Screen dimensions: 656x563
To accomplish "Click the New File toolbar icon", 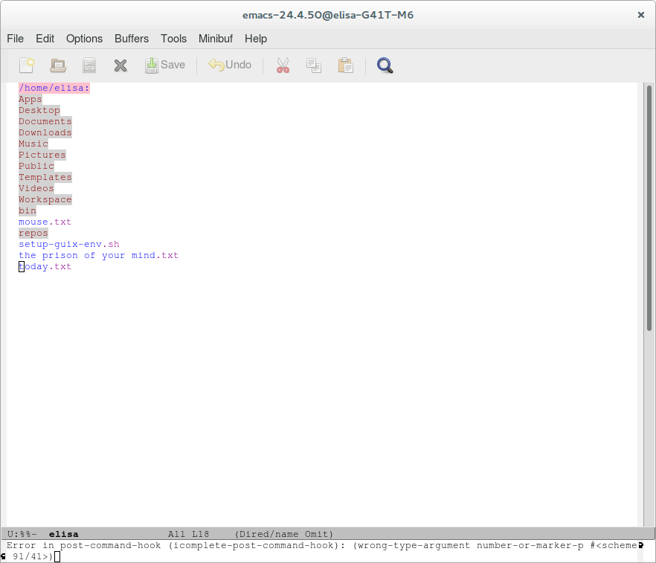I will point(27,65).
